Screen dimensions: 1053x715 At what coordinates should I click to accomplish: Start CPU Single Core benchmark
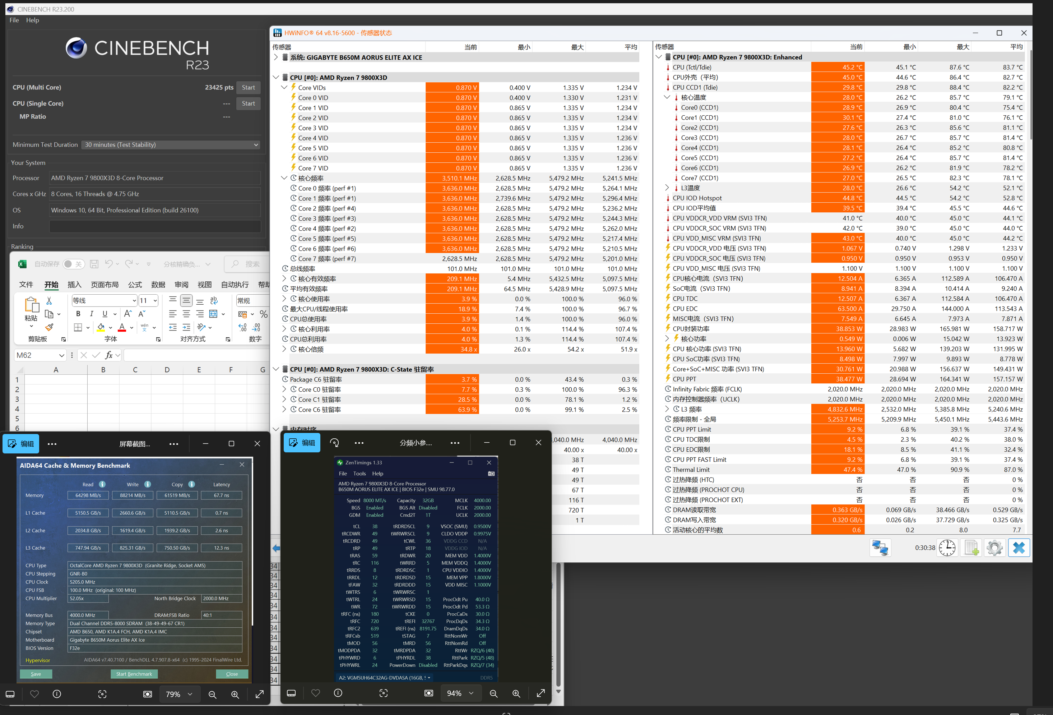click(x=248, y=103)
